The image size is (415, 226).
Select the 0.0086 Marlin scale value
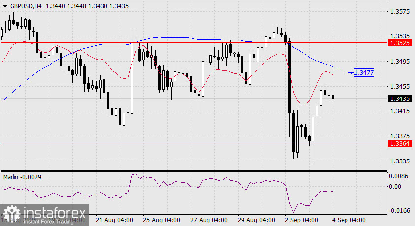399,176
